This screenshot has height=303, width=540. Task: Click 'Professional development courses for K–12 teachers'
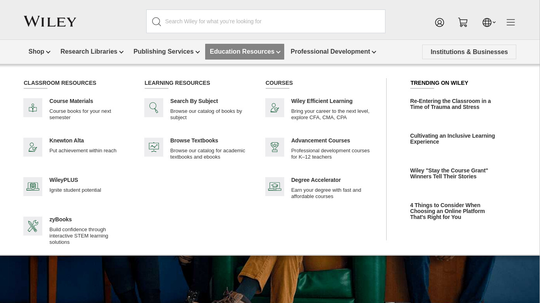pos(330,154)
